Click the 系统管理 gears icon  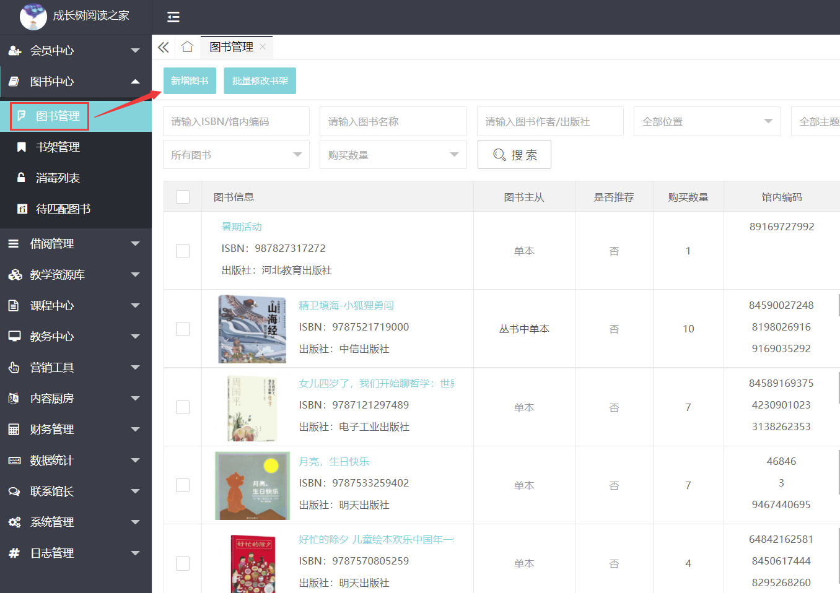(x=14, y=522)
